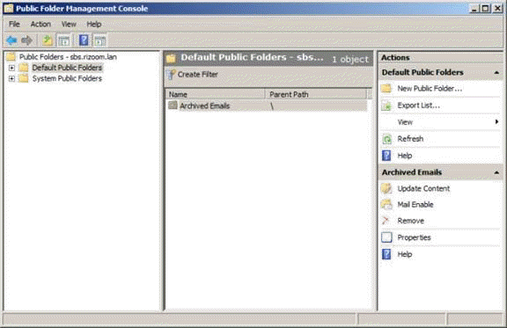The image size is (507, 328).
Task: Select System Public Folders in the tree
Action: [x=67, y=78]
